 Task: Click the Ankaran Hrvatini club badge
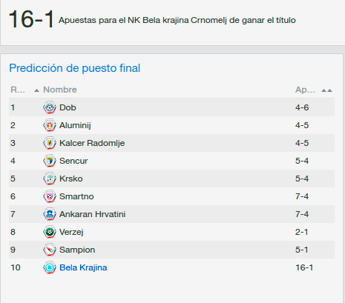tap(50, 214)
